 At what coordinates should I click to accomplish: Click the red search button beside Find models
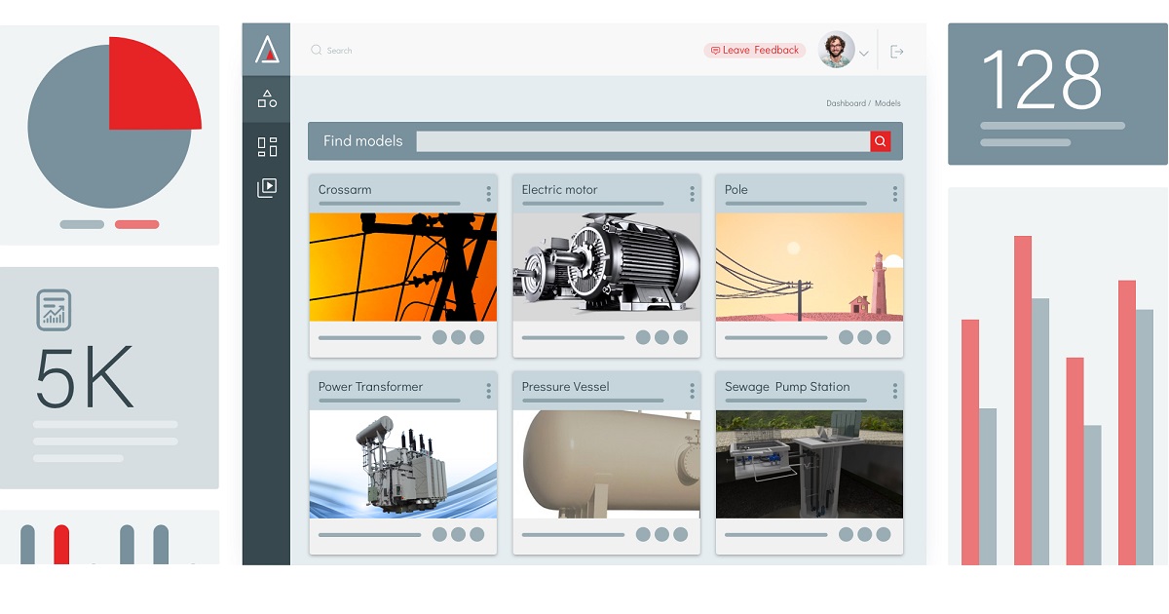(x=880, y=140)
